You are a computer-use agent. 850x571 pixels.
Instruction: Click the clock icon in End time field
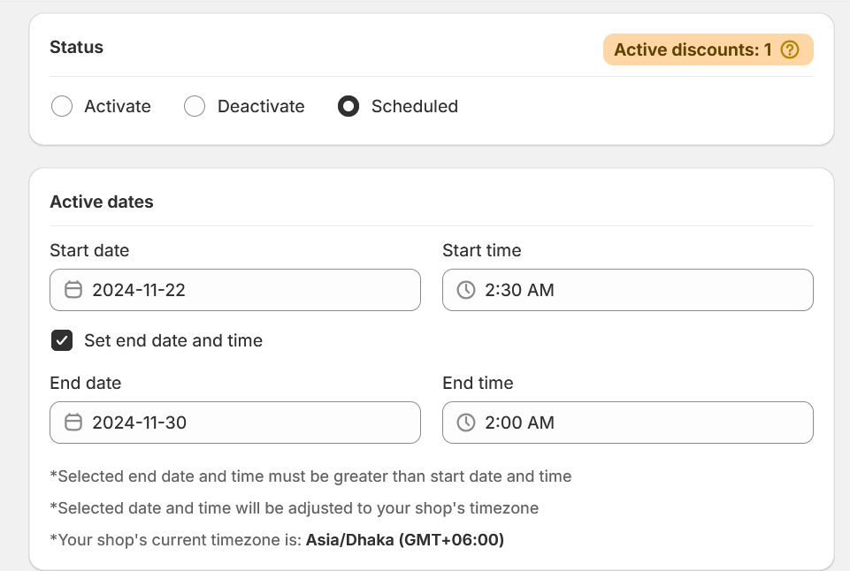pos(466,423)
